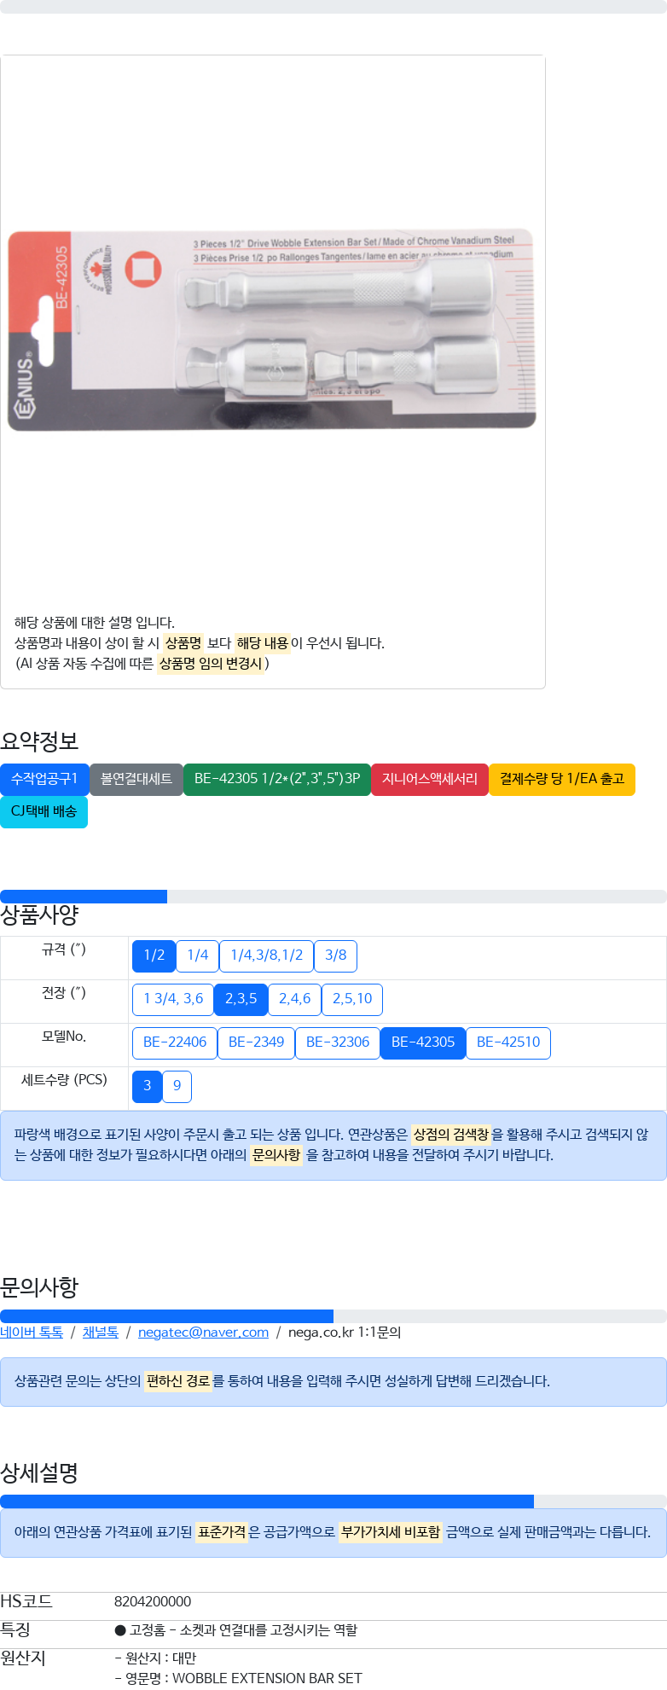The height and width of the screenshot is (1690, 667).
Task: Click the 결제수량 당 1/EA 출고 yellow badge
Action: (x=562, y=779)
